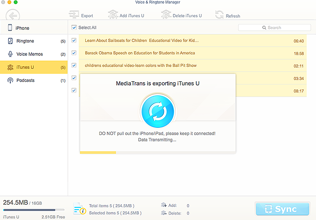Toggle the Select All checkbox

pyautogui.click(x=74, y=28)
